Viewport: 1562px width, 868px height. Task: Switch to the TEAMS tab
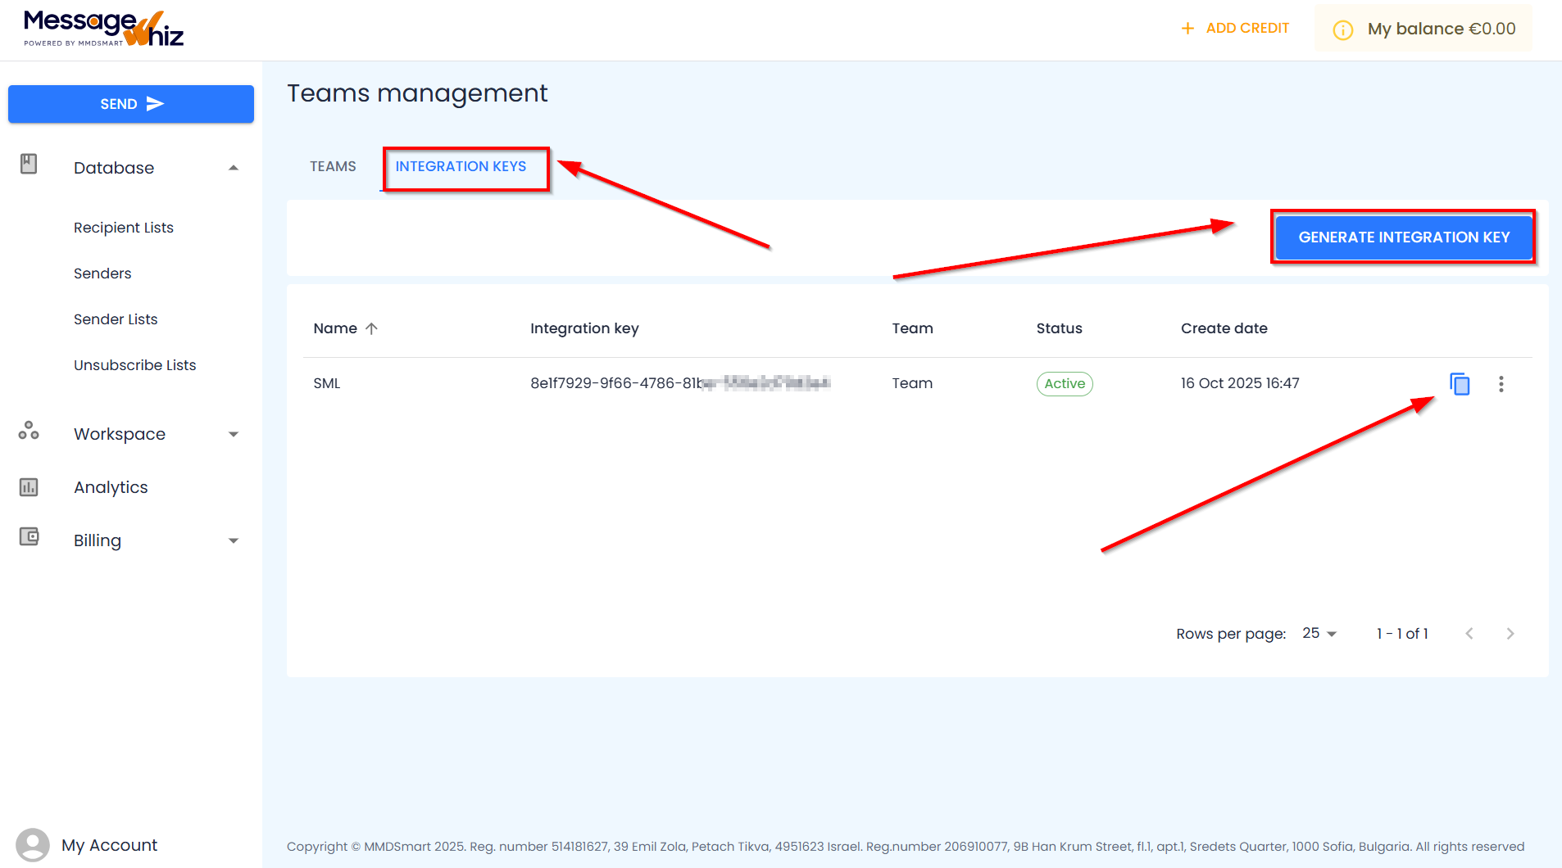pyautogui.click(x=332, y=166)
